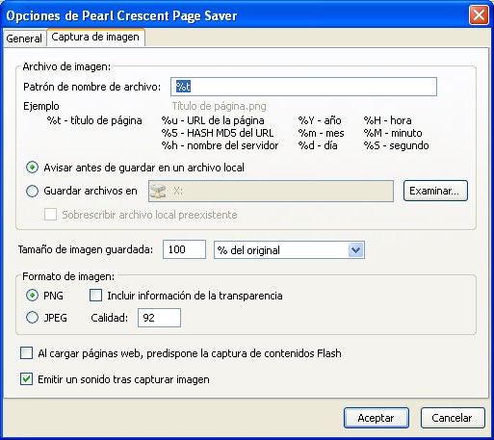Open the Examinar... folder browser
The height and width of the screenshot is (440, 494).
[435, 191]
